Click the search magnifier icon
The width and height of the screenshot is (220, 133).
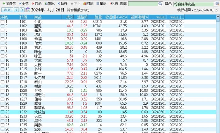(x=160, y=4)
